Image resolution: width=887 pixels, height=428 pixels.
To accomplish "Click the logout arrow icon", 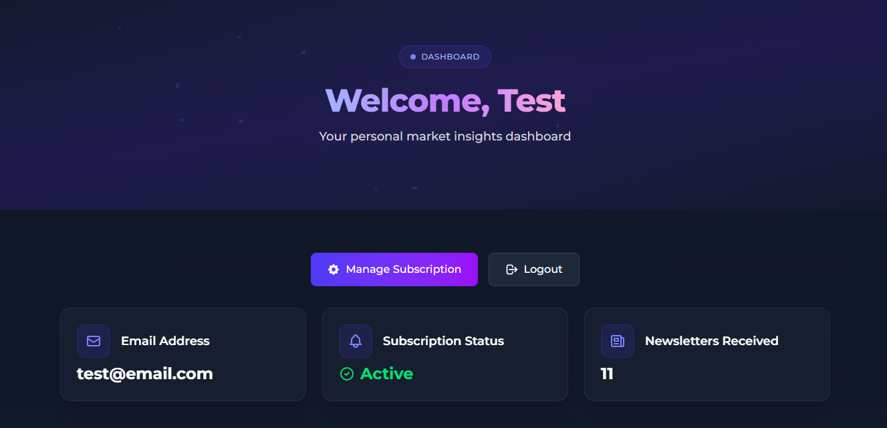I will tap(512, 270).
